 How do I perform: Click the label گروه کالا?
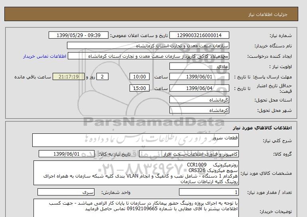point(282,154)
